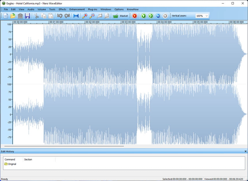The height and width of the screenshot is (181, 248).
Task: Click the New file icon
Action: click(6, 16)
